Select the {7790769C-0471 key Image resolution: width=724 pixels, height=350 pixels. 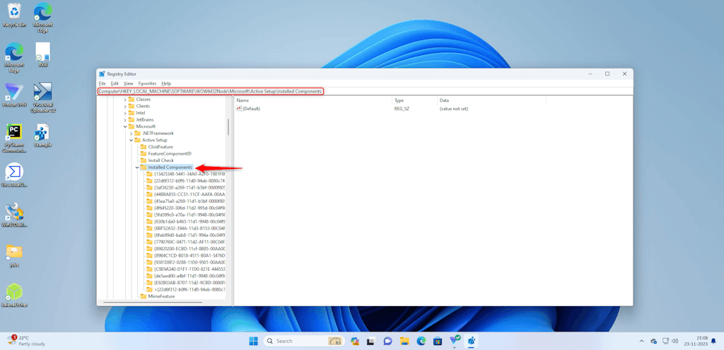click(x=189, y=242)
